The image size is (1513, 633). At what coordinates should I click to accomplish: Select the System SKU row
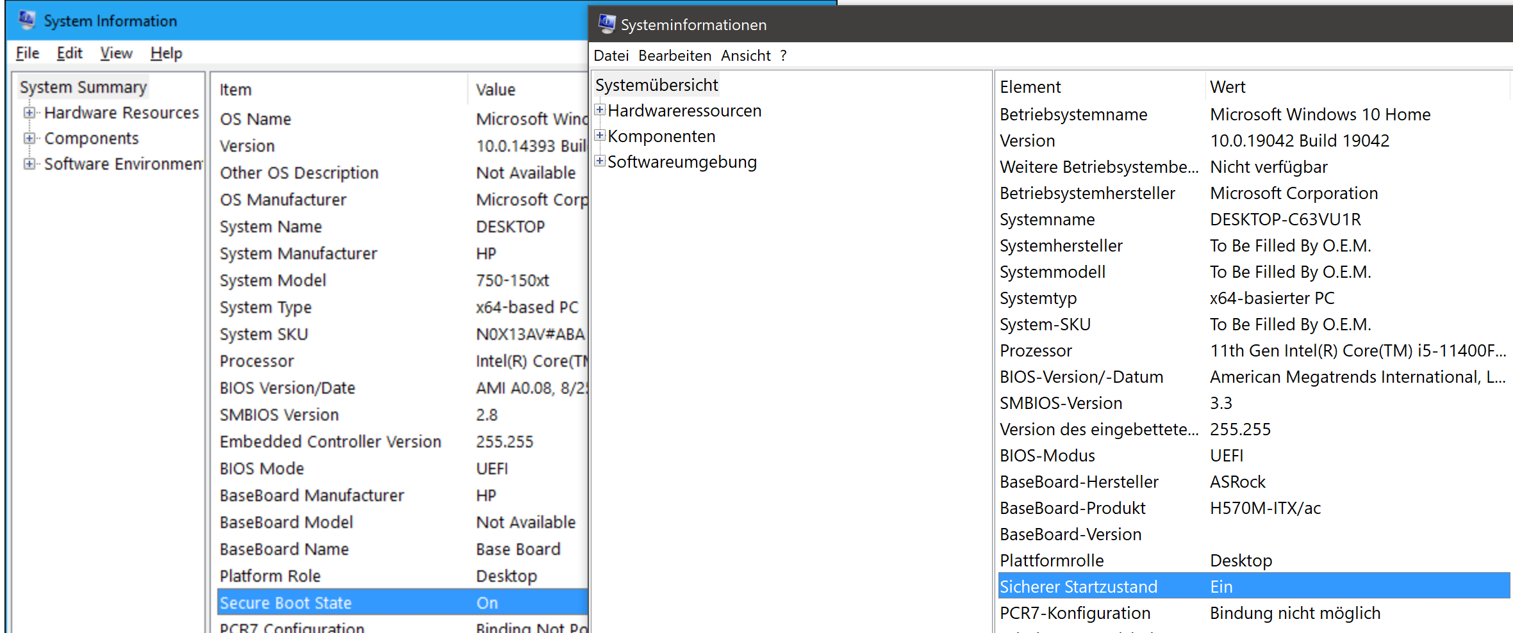(402, 334)
